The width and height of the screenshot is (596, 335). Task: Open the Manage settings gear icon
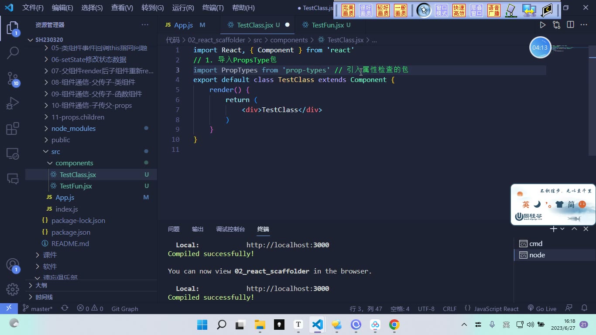coord(13,289)
